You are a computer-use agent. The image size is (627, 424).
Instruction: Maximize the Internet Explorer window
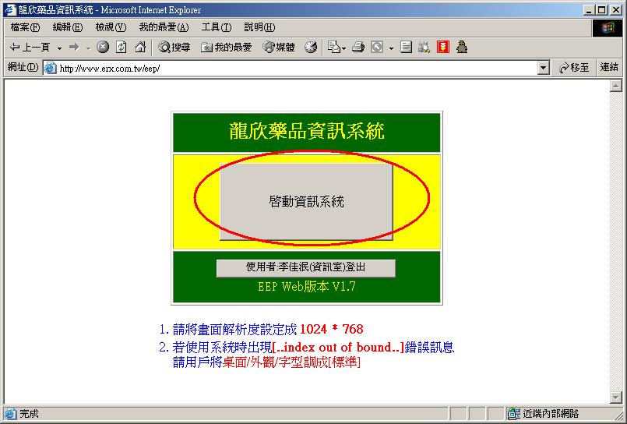pyautogui.click(x=602, y=10)
